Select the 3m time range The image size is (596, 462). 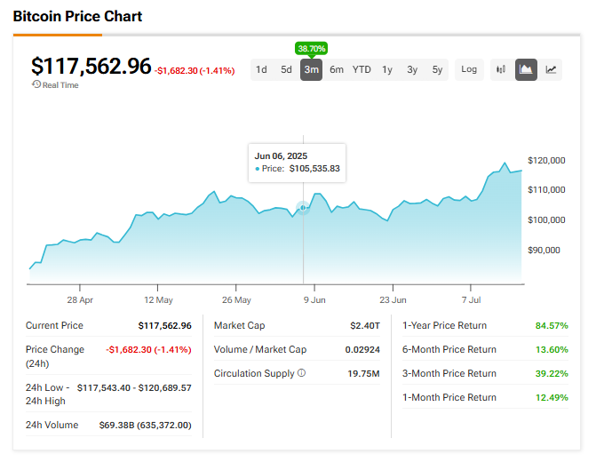(311, 69)
